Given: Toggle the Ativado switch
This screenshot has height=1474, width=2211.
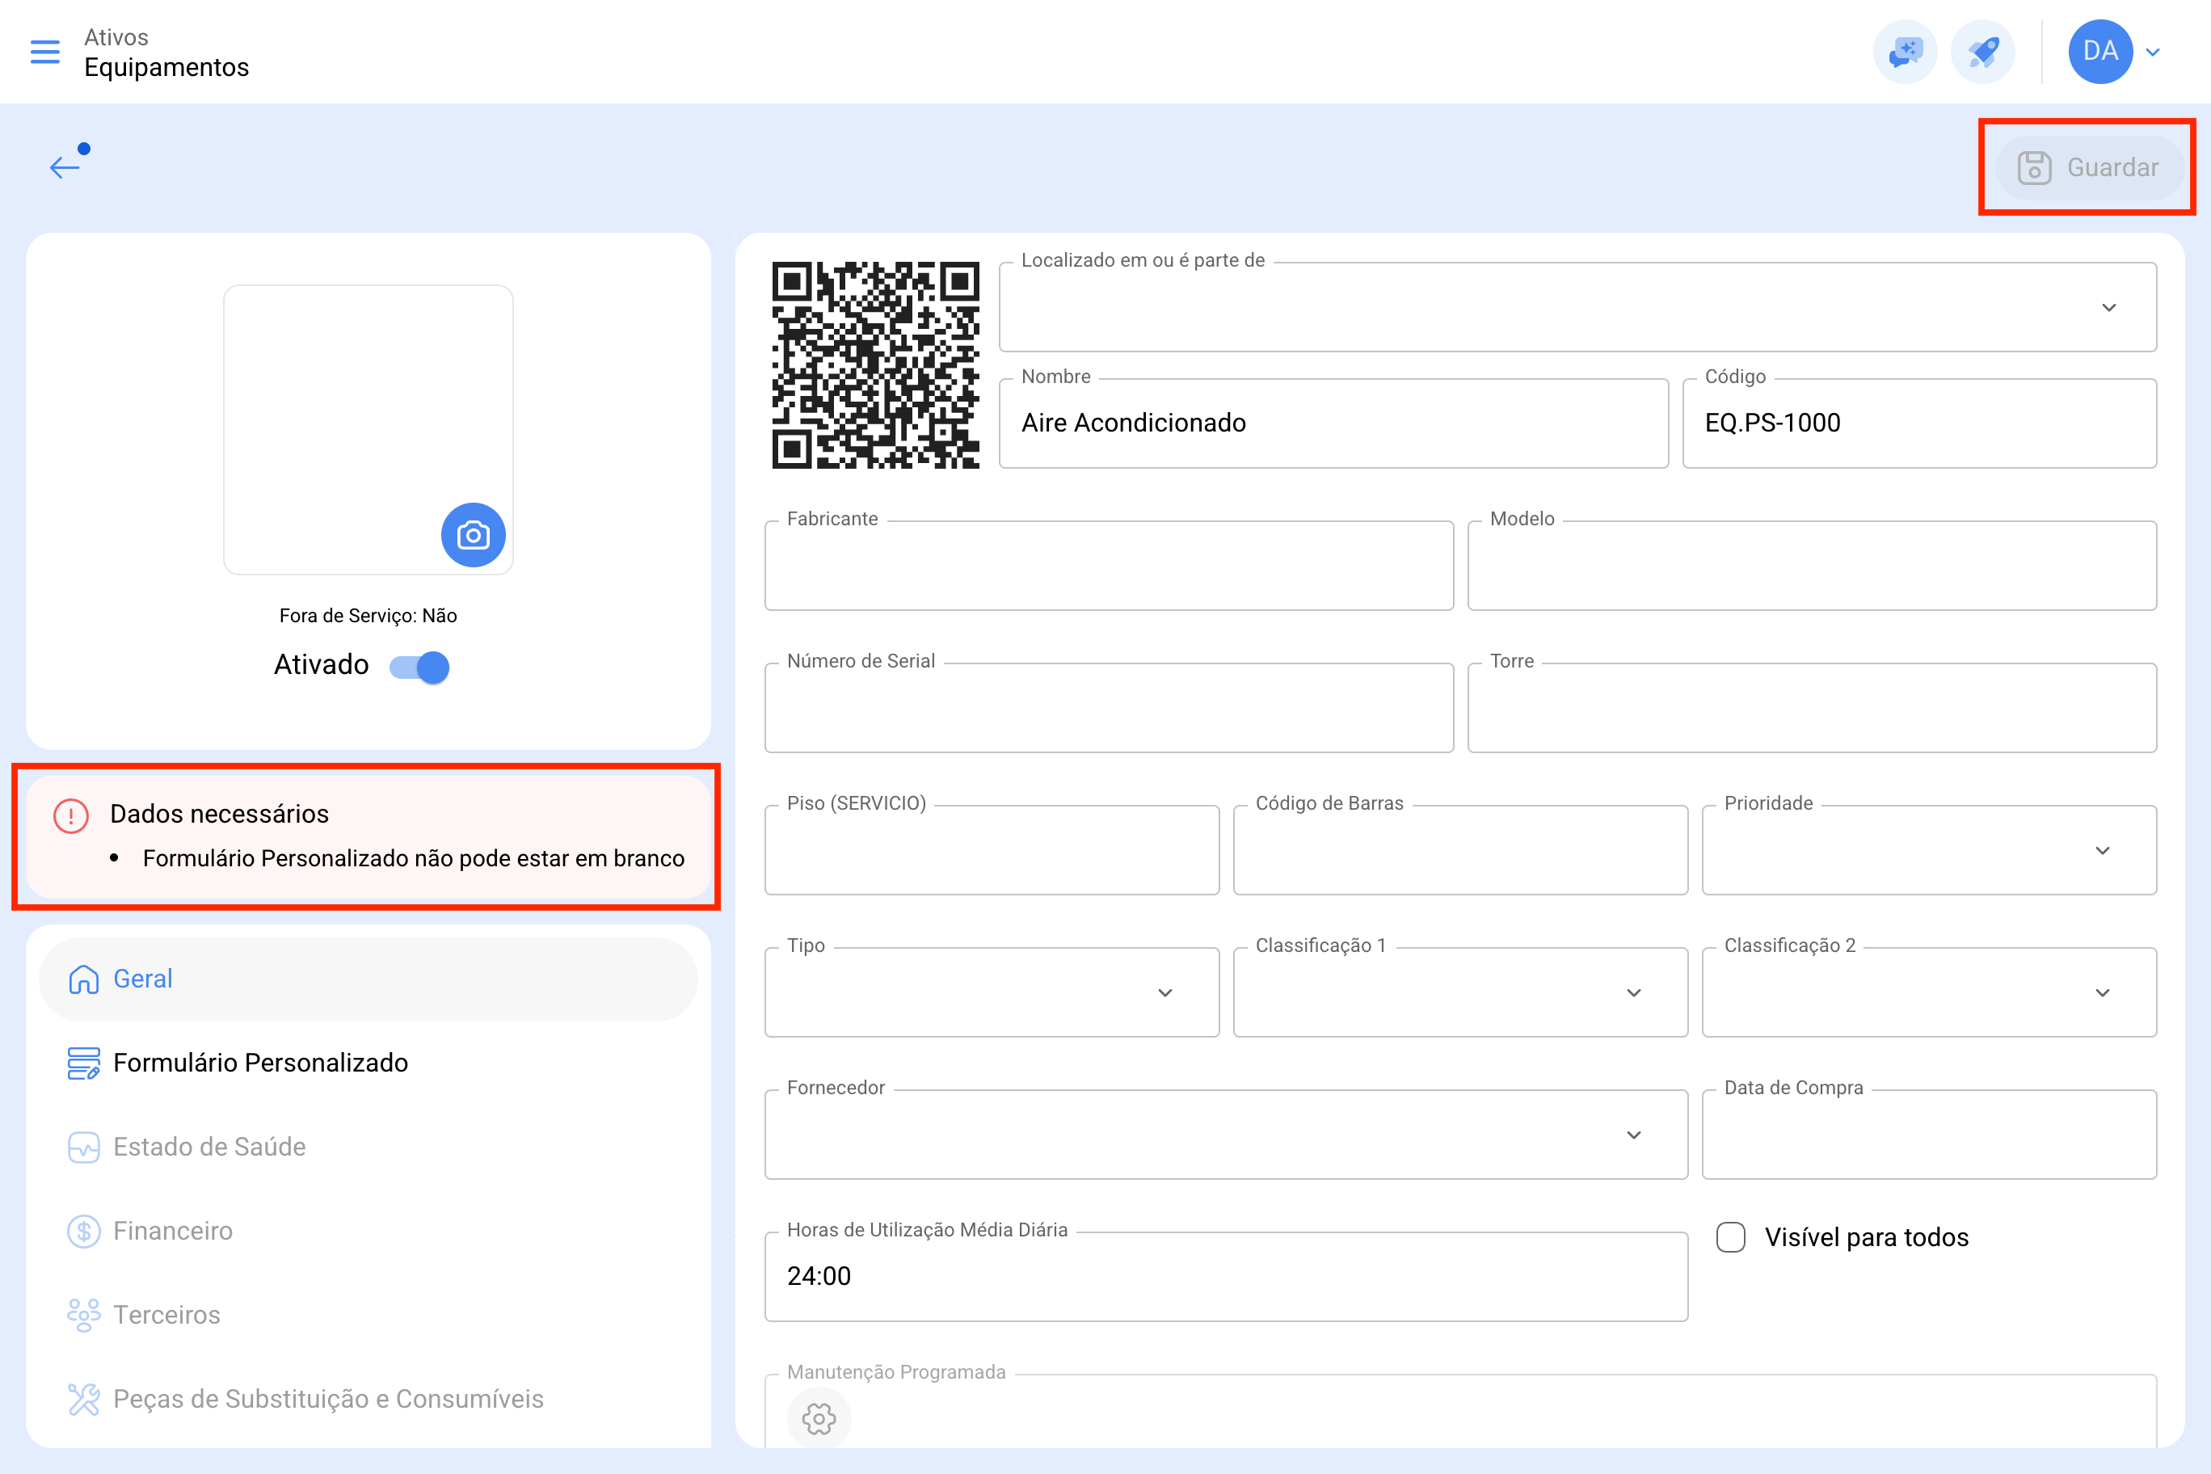Looking at the screenshot, I should (x=419, y=668).
